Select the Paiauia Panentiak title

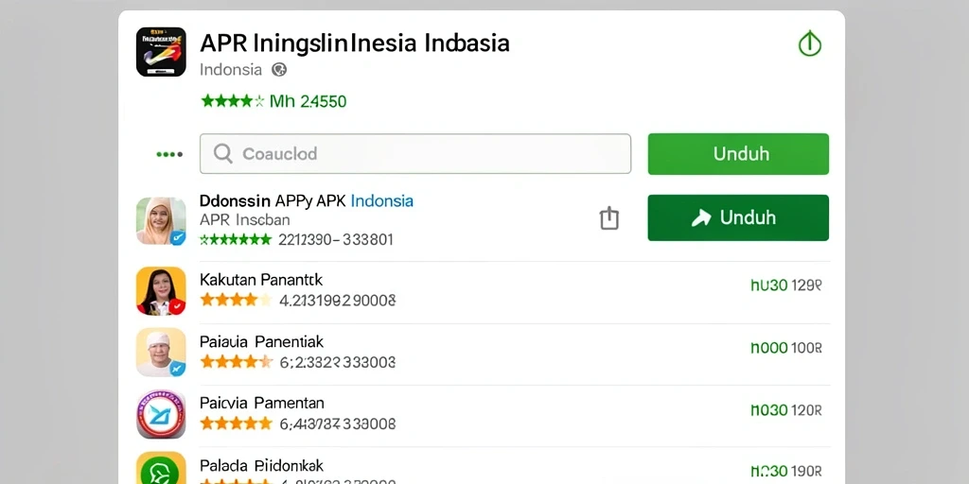(261, 341)
